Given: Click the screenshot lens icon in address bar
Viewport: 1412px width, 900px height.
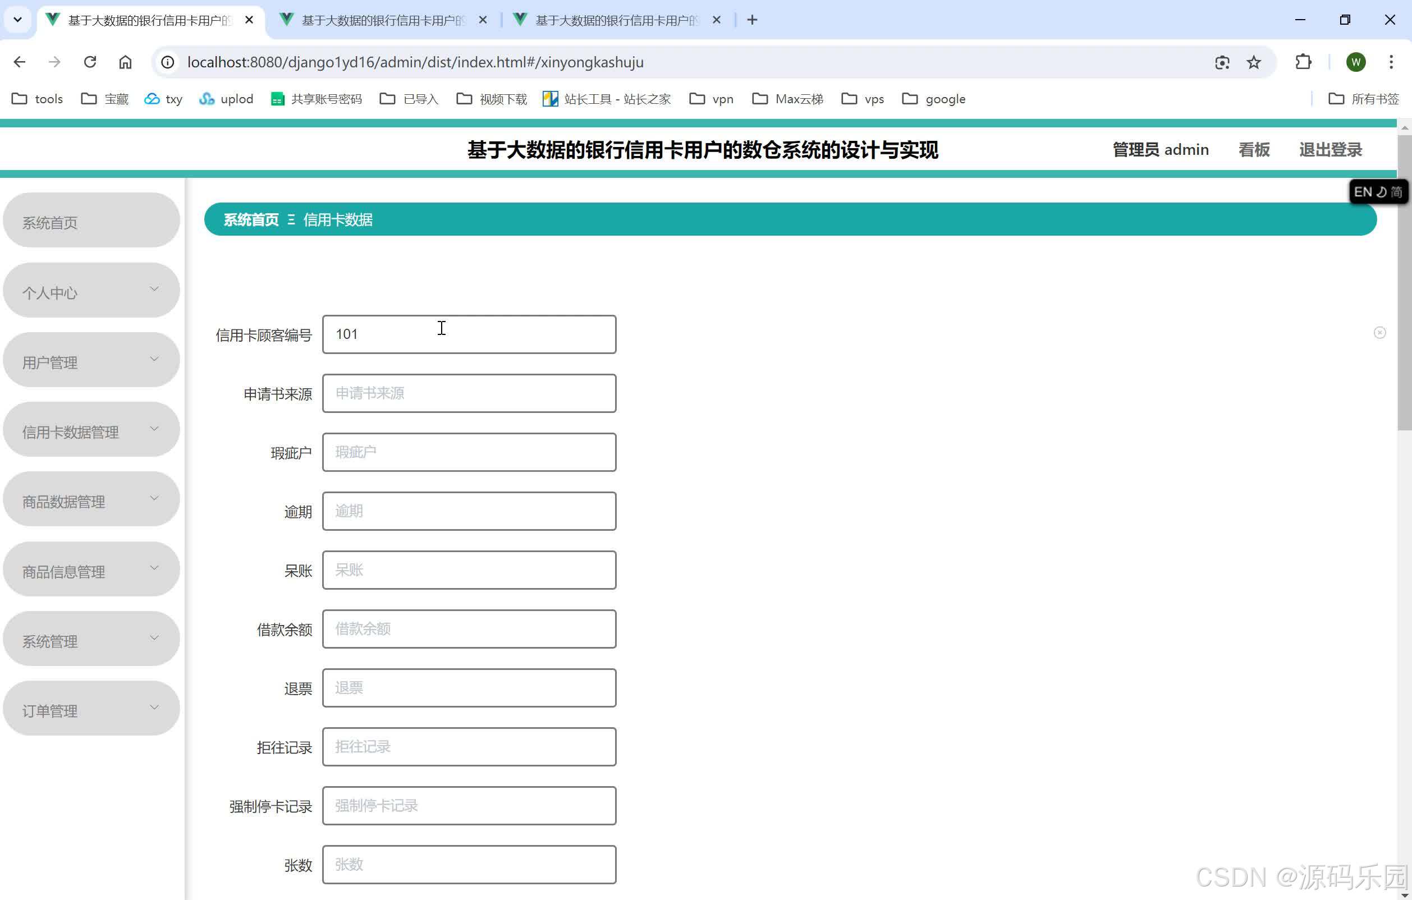Looking at the screenshot, I should (1222, 62).
